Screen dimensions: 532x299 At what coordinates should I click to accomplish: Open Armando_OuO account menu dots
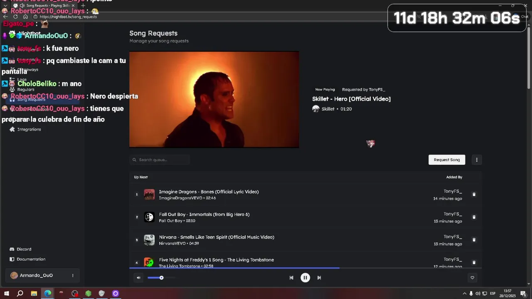click(73, 275)
